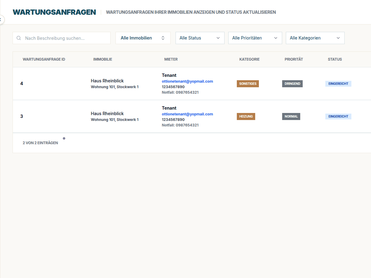Select the SONSTIGES category badge
371x278 pixels.
(x=248, y=84)
